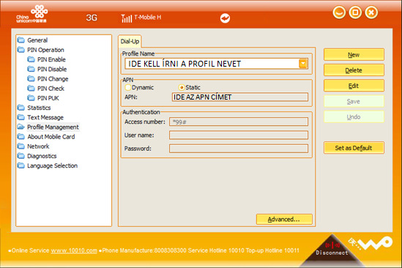Select Profile Management in the tree
The height and width of the screenshot is (268, 402).
tap(53, 127)
